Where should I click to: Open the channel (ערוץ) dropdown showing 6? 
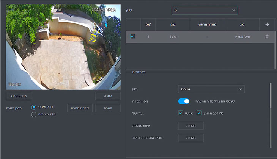pos(205,10)
